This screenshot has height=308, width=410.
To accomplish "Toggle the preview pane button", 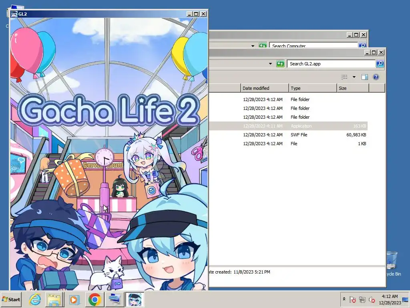I will (x=364, y=77).
